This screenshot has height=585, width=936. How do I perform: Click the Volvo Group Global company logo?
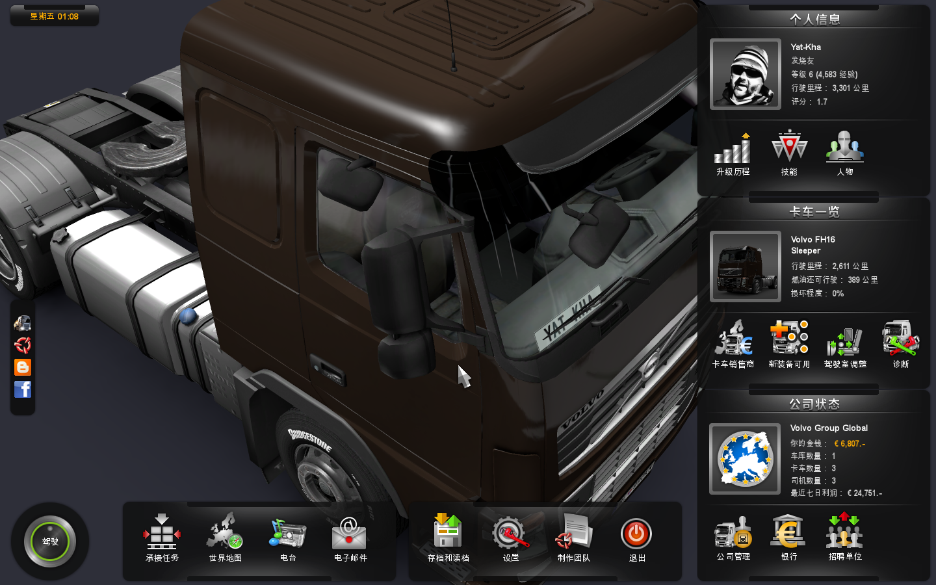pos(745,459)
